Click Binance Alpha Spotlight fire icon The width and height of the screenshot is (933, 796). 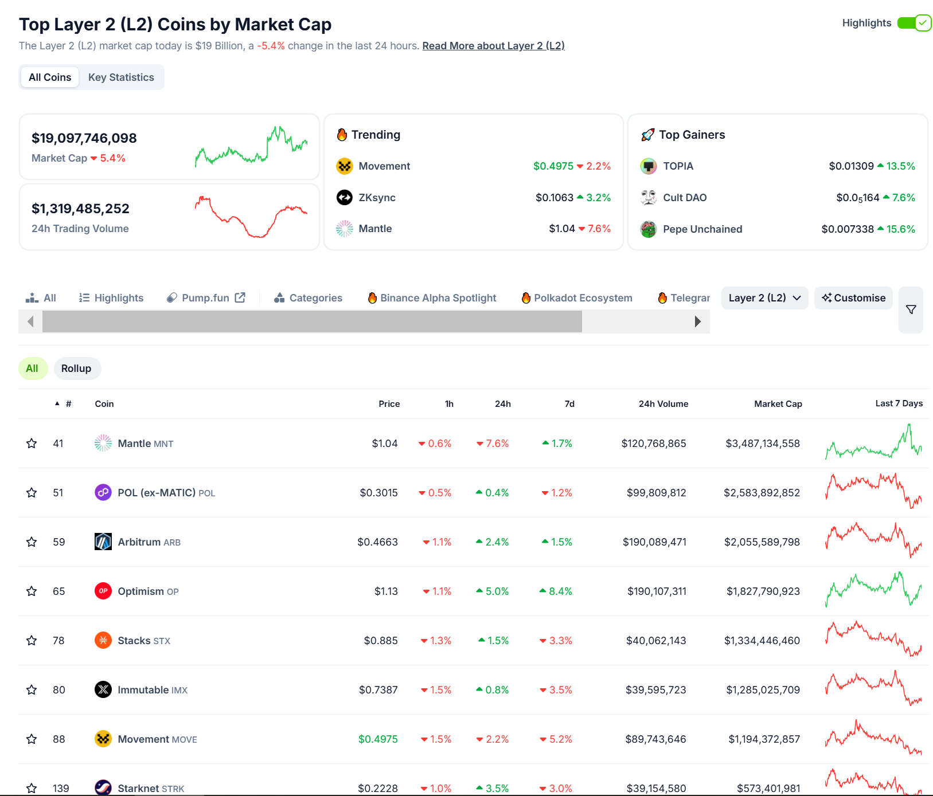click(372, 298)
